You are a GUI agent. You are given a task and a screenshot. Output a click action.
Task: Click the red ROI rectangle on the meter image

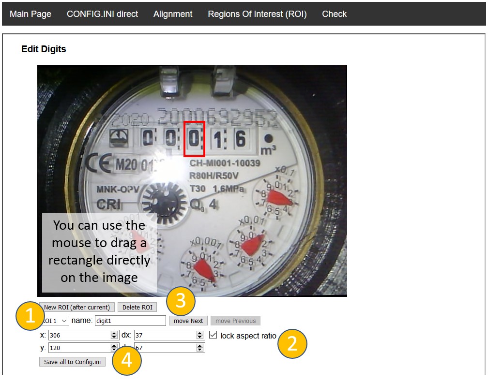194,139
